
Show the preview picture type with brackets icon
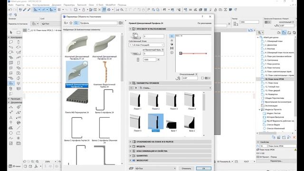point(171,48)
